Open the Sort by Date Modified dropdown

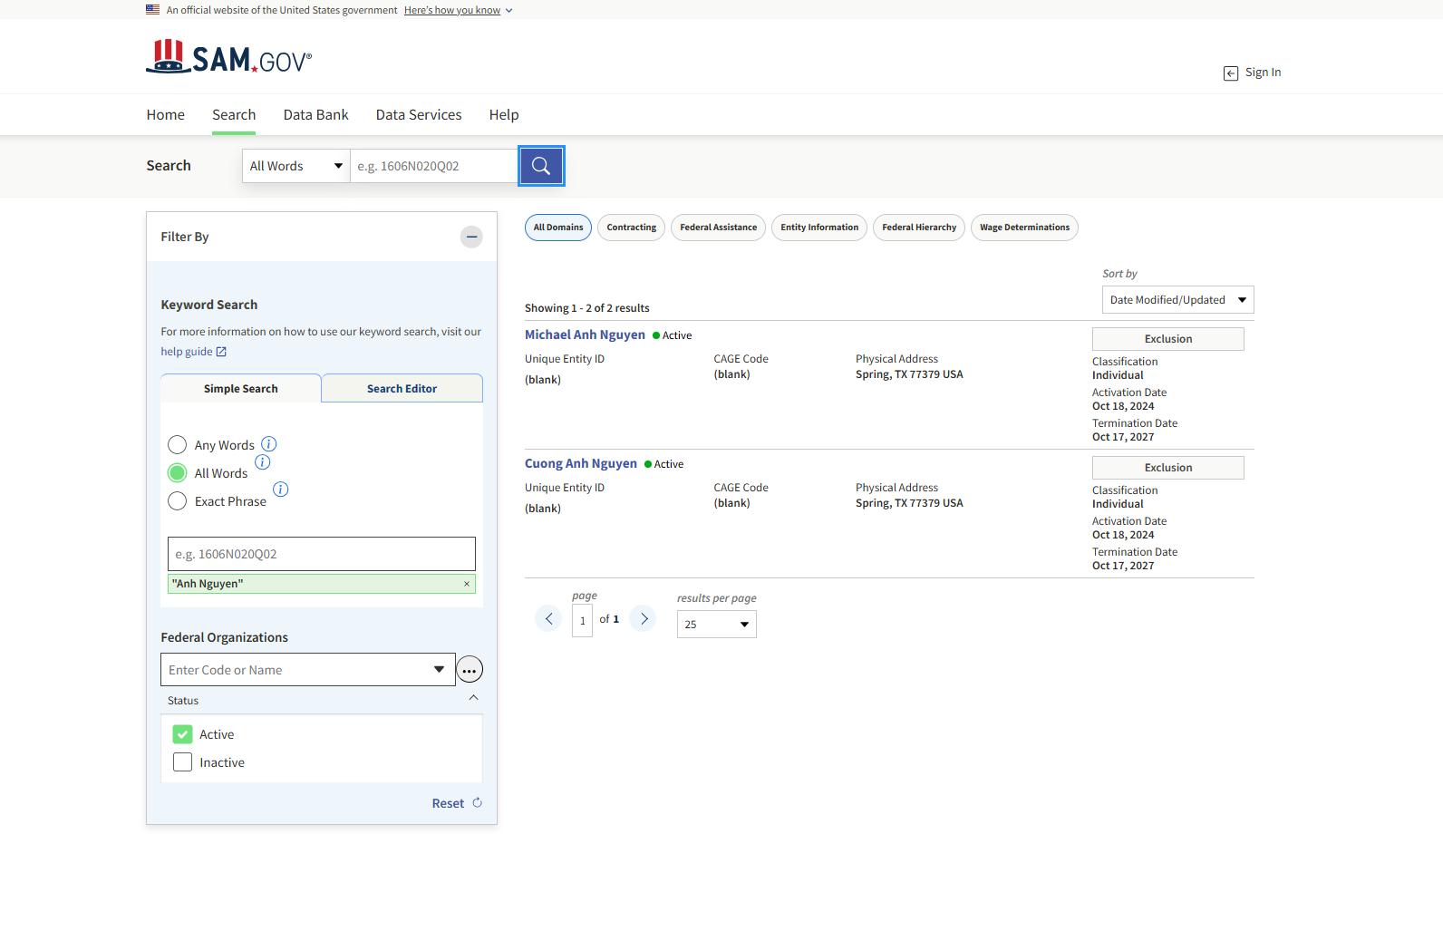[1177, 300]
